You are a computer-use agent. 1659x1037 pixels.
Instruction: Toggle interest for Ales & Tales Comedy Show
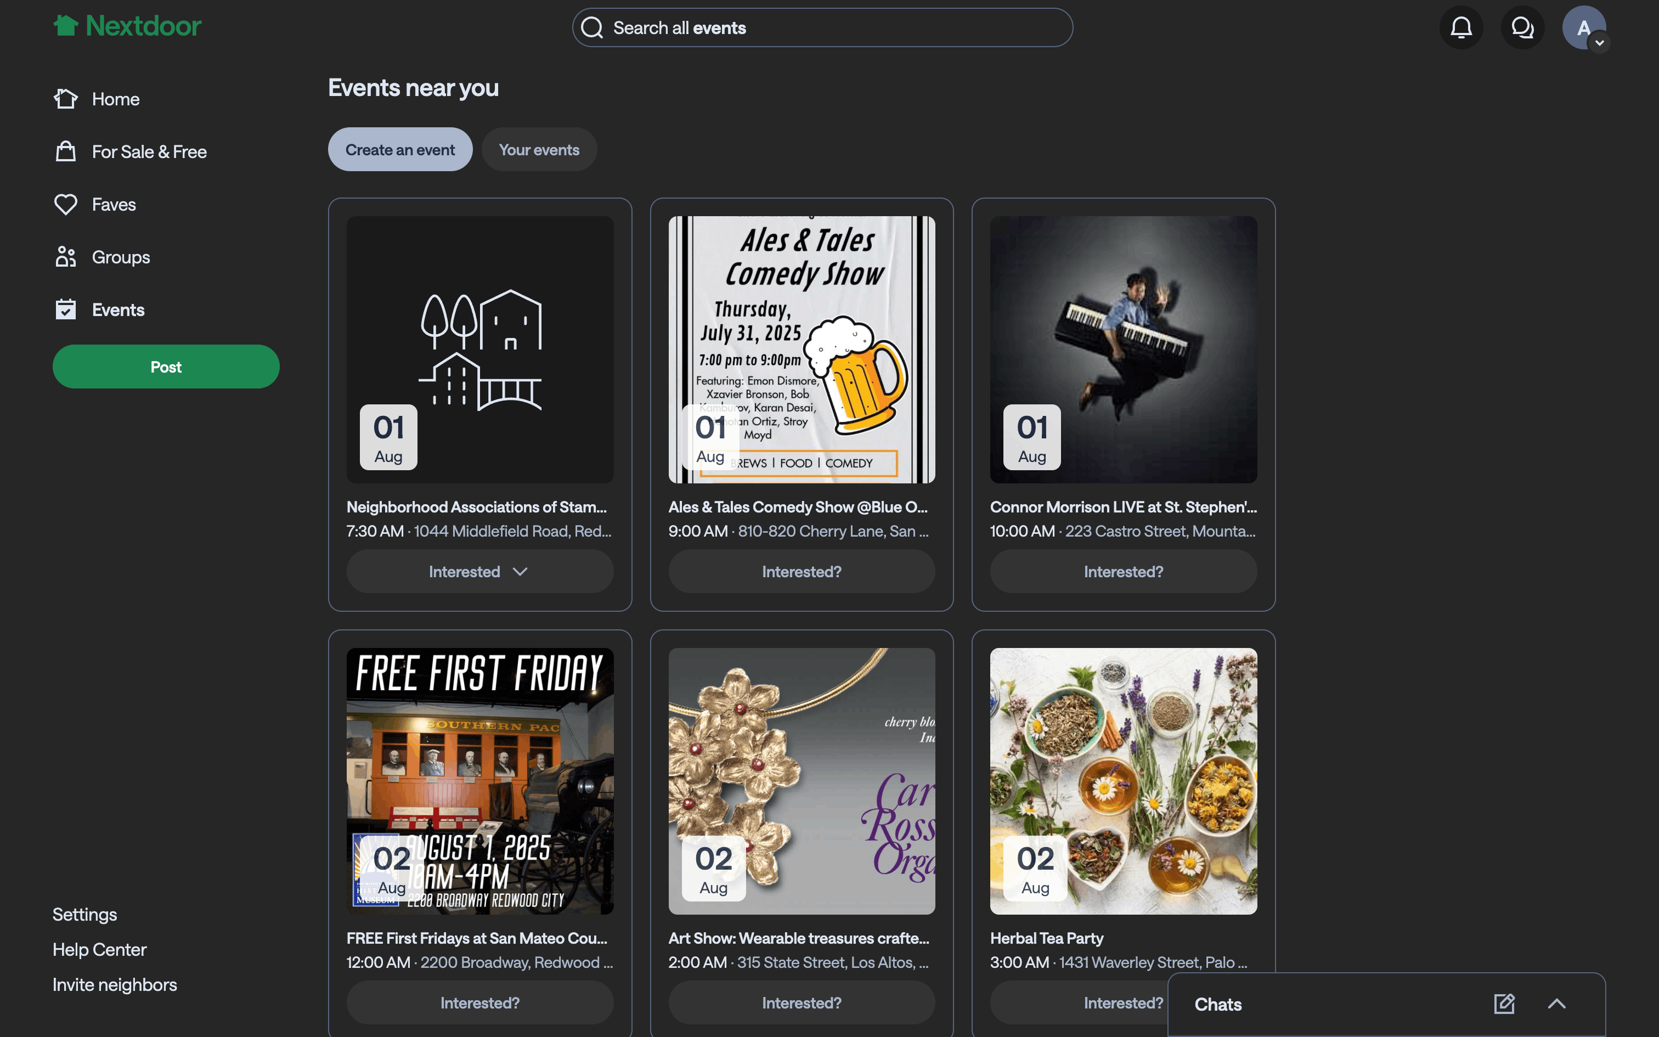point(802,571)
